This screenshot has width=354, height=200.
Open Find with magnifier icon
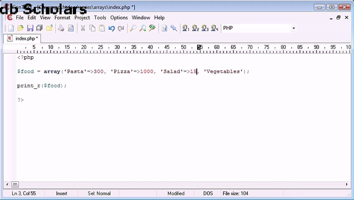(x=133, y=28)
